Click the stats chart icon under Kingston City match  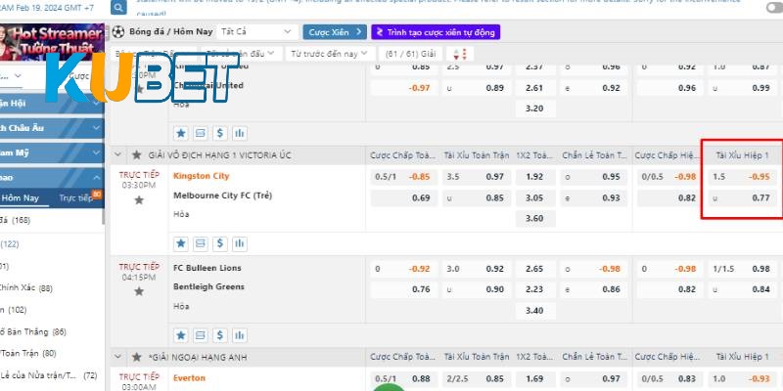(240, 242)
